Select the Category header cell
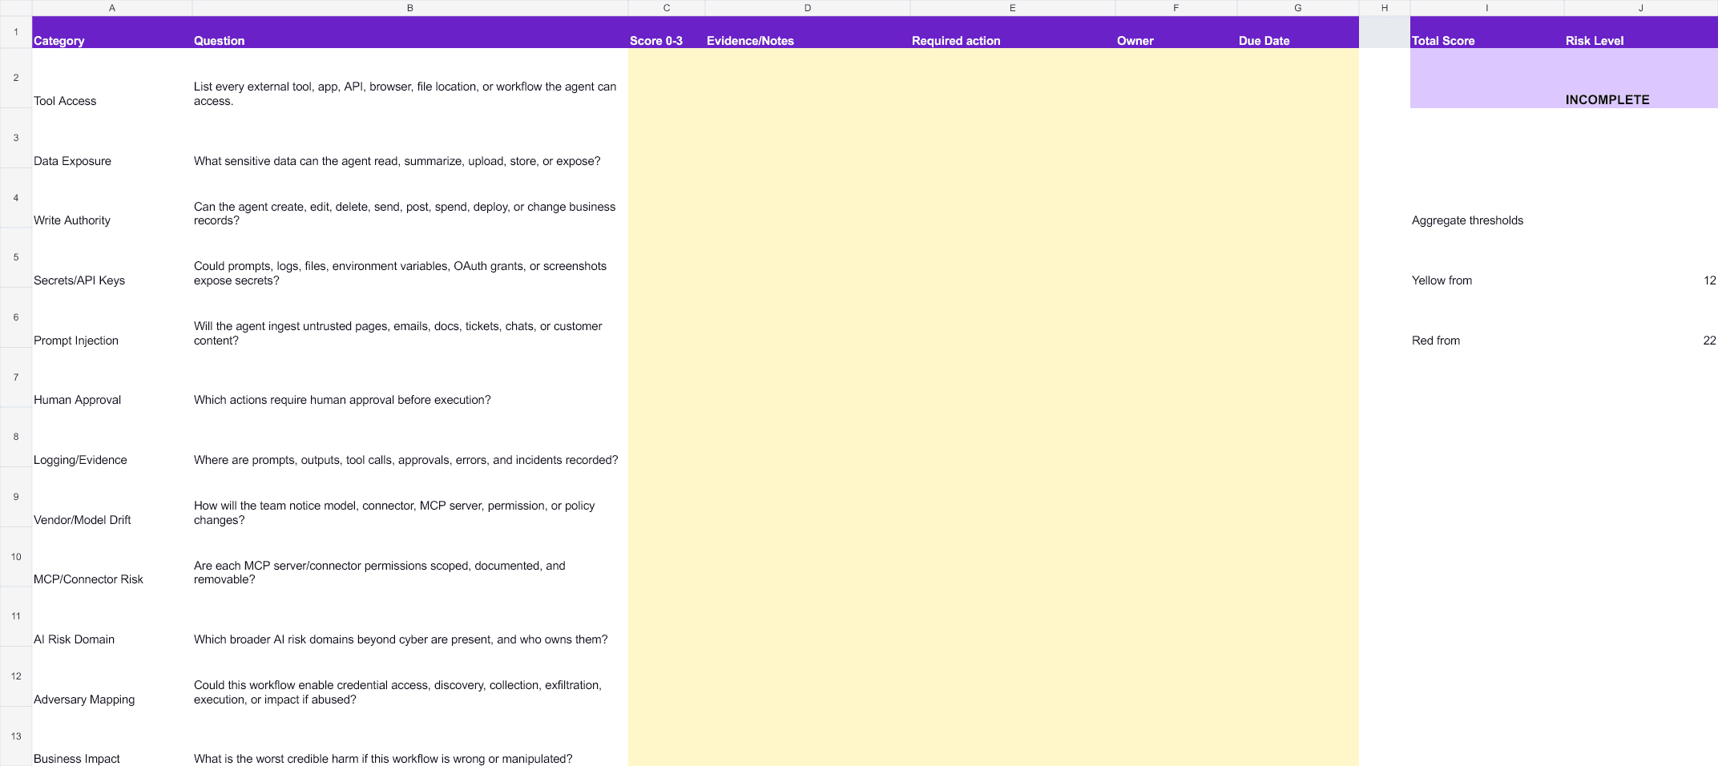1718x766 pixels. (112, 32)
